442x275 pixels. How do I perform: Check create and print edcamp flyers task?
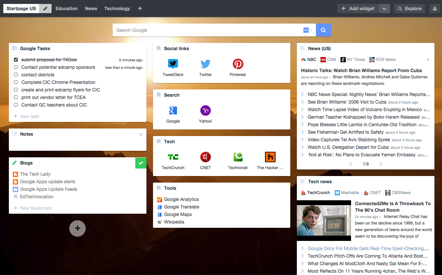16,90
